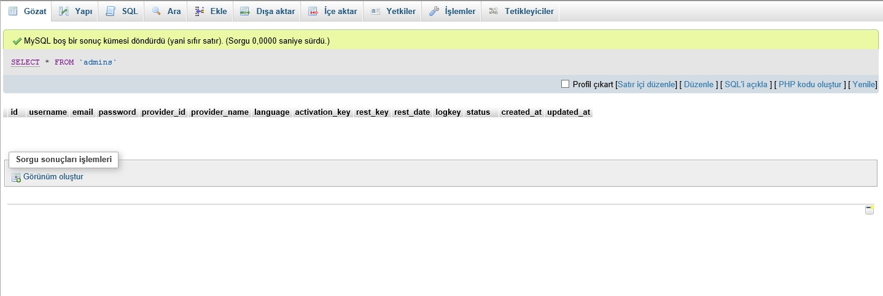Click the rest_date column header
The image size is (883, 296).
click(412, 112)
